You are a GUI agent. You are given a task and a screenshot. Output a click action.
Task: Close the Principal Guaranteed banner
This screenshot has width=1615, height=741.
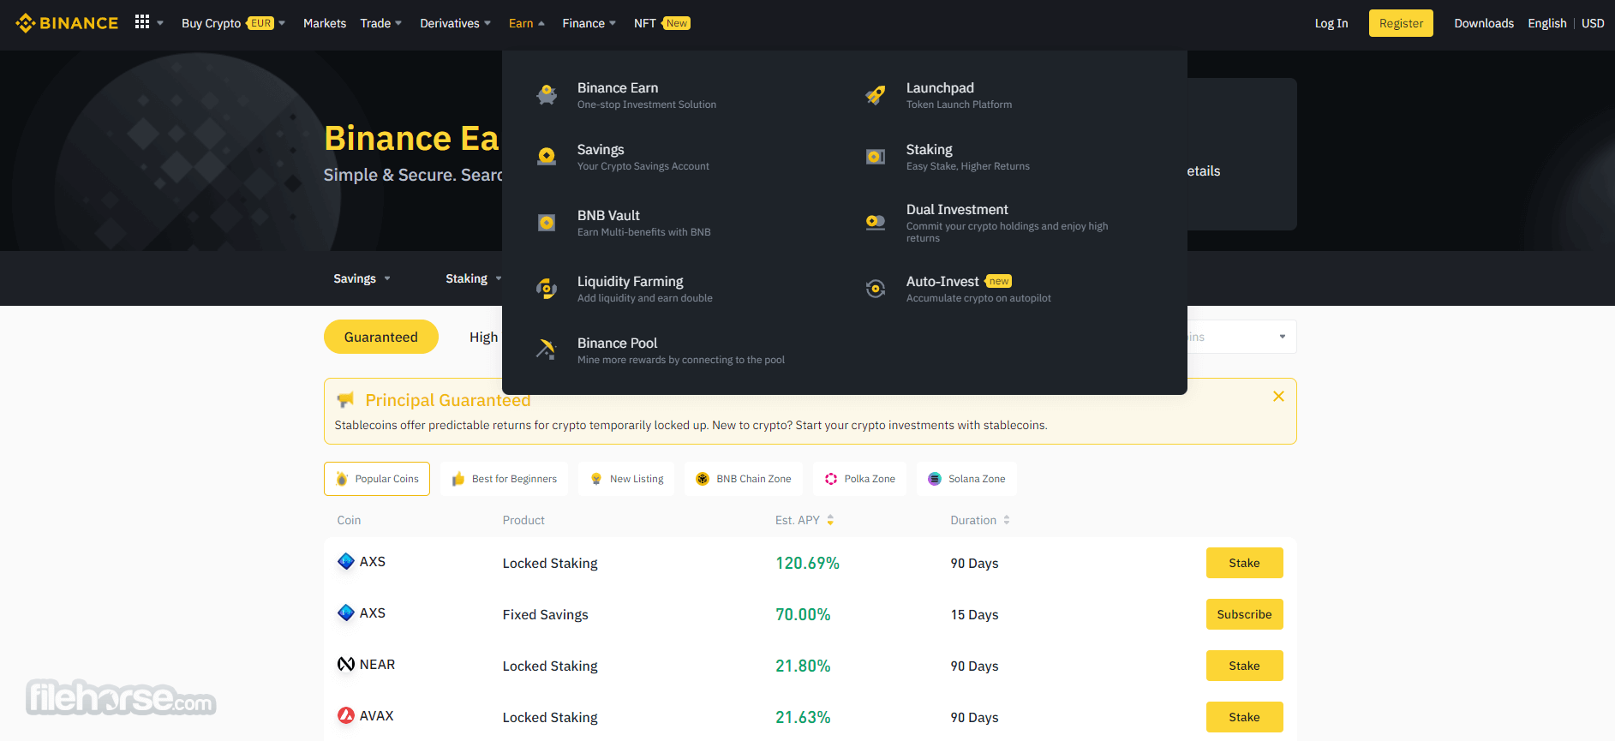(x=1278, y=397)
